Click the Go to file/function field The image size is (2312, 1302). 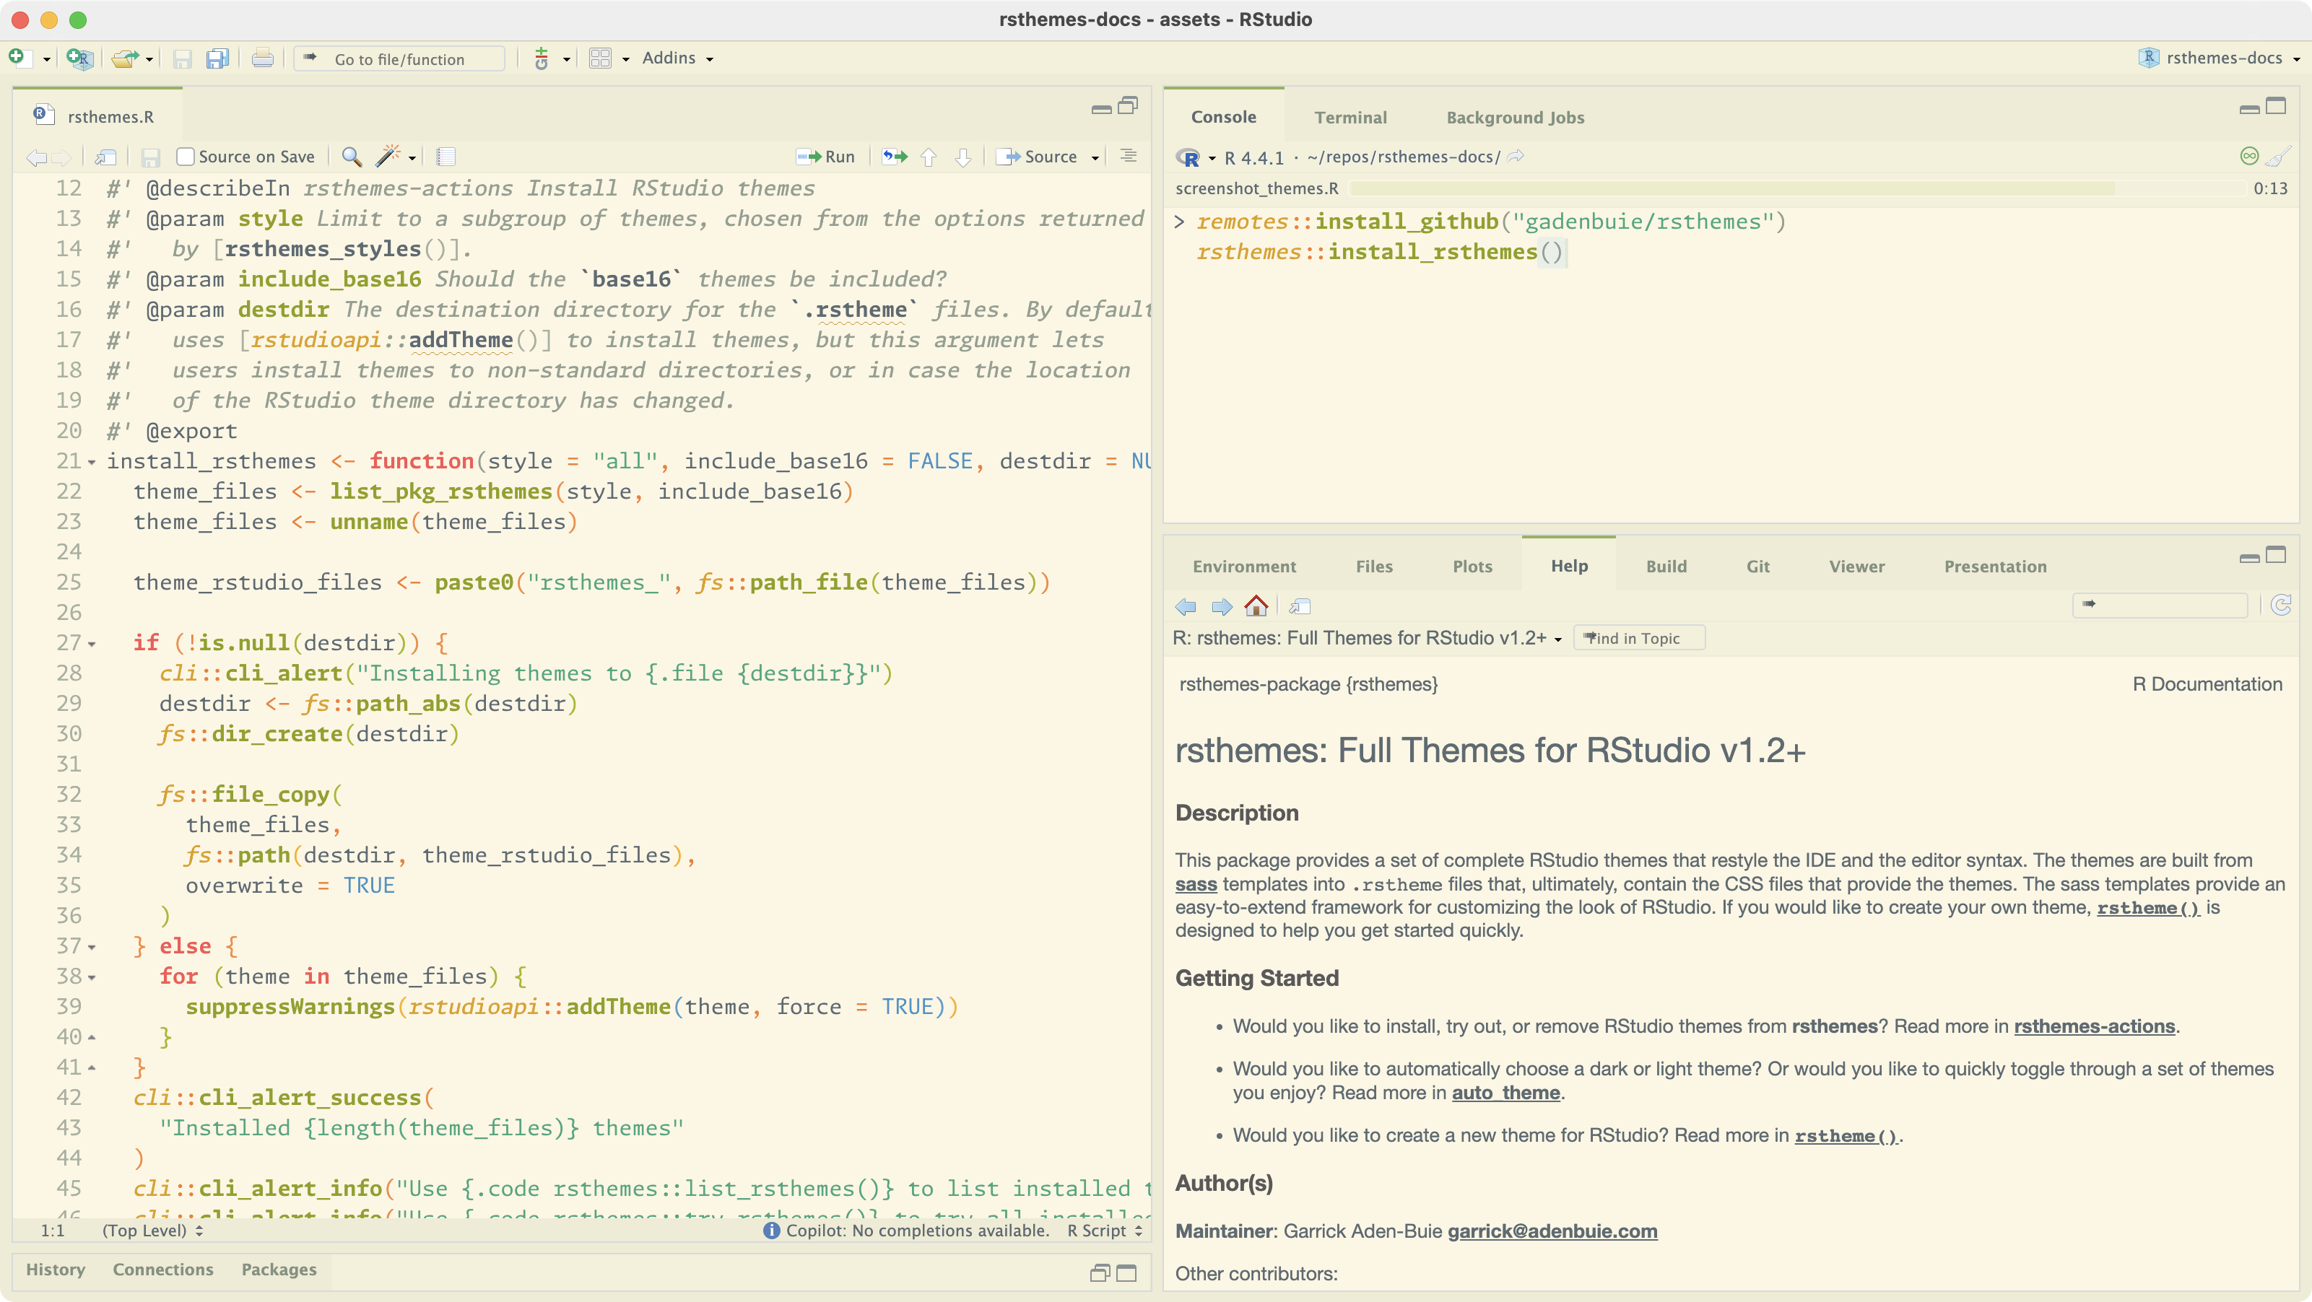[x=400, y=59]
